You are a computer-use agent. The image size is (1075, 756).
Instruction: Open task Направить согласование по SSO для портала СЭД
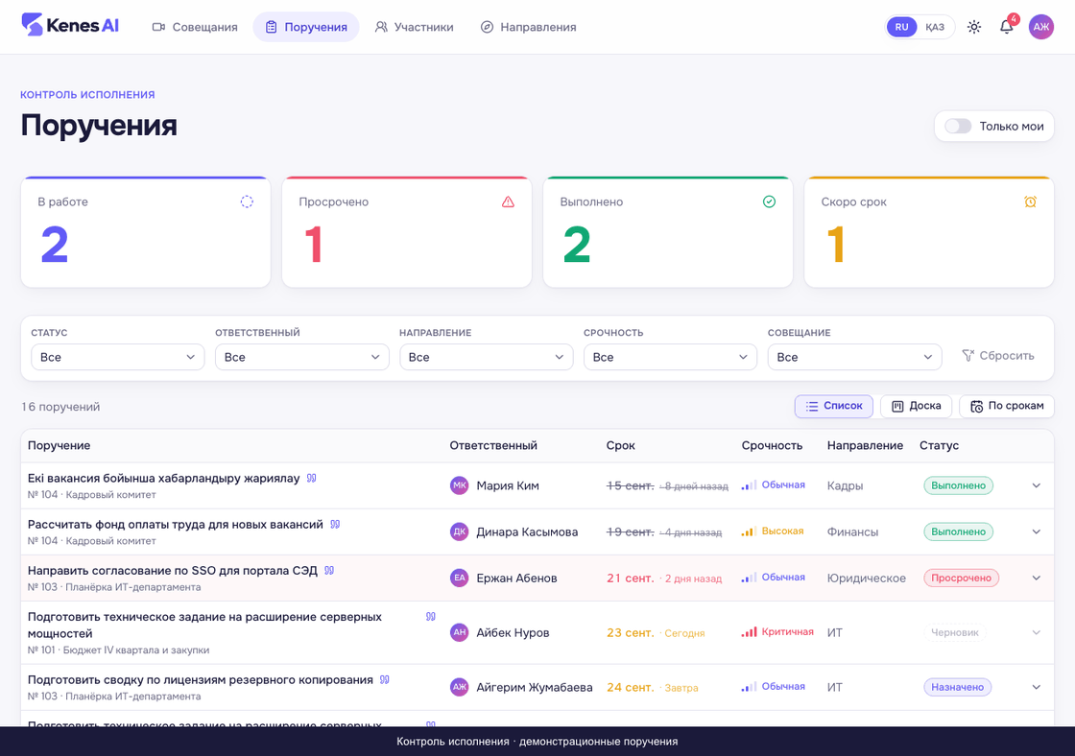click(173, 570)
